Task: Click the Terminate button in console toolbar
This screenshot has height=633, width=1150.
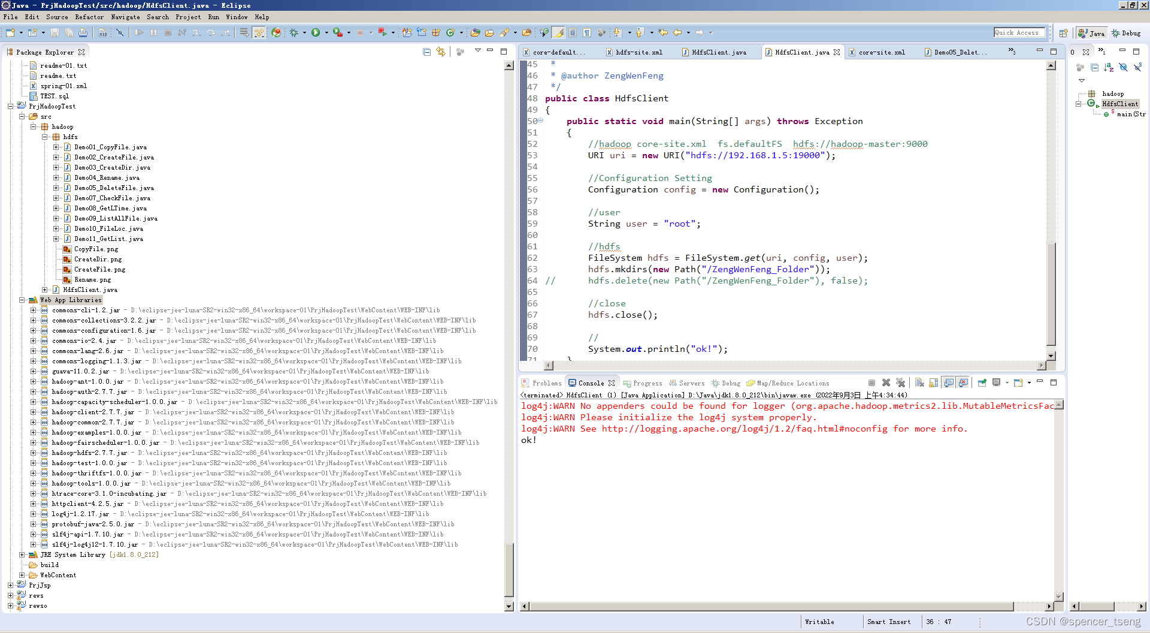Action: (871, 382)
